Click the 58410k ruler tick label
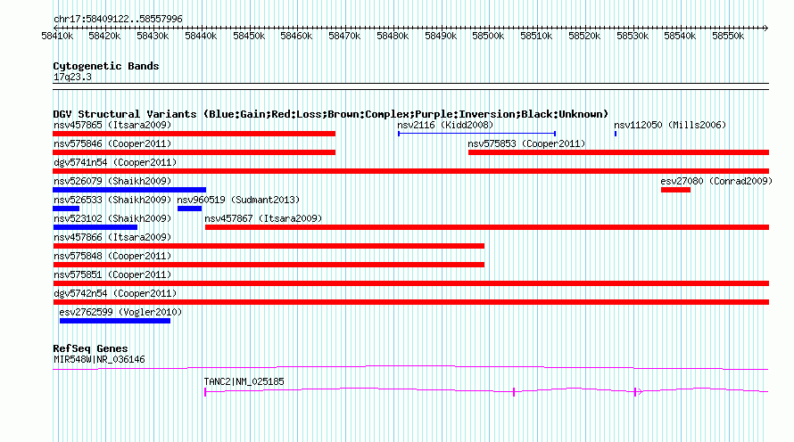Screen dimensions: 794x442 (57, 36)
